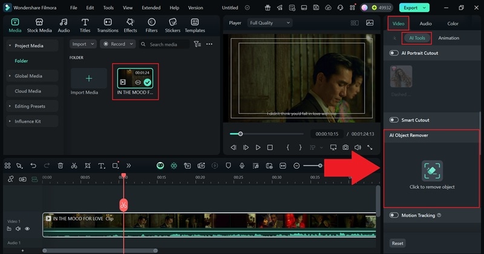Open the File menu
Screen dimensions: 484x254
[x=73, y=8]
